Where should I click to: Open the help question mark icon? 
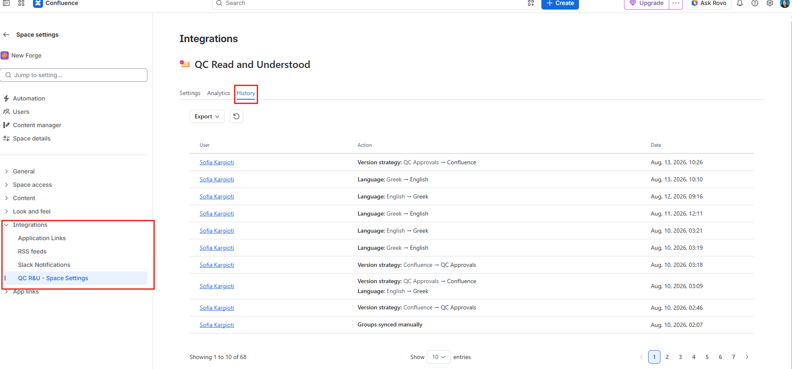coord(755,3)
